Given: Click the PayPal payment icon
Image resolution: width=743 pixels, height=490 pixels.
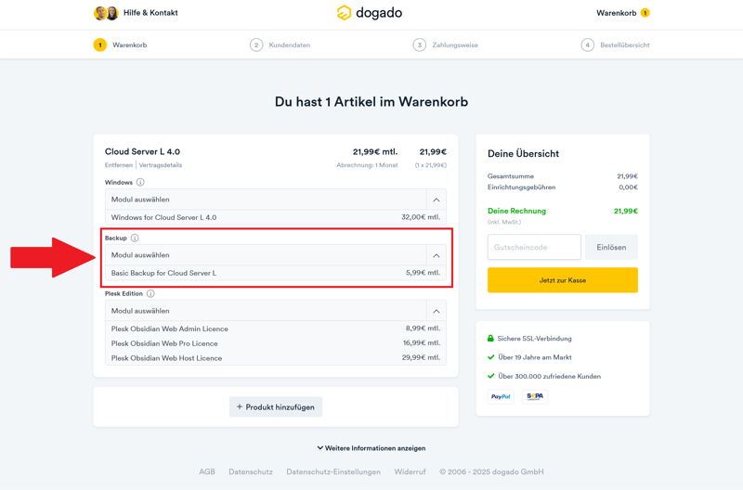Looking at the screenshot, I should coord(501,396).
